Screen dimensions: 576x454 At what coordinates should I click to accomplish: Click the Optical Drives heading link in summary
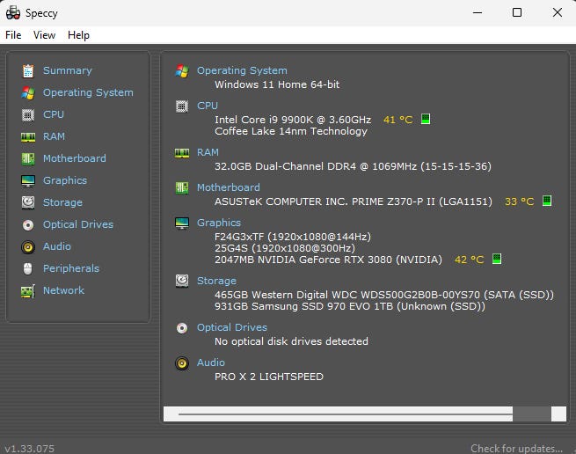coord(232,327)
